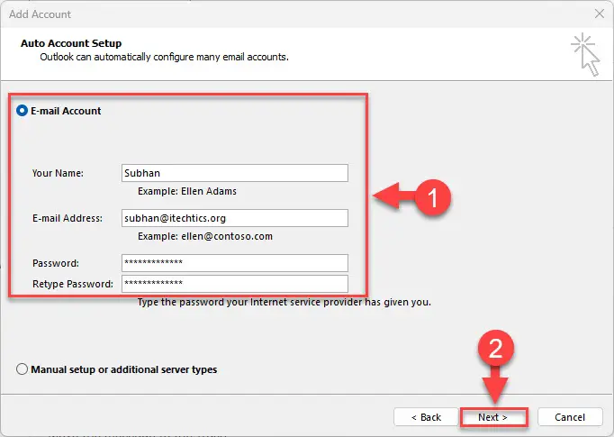Click 'Outlook can automatically configure many email accounts' text
This screenshot has width=614, height=437.
165,57
